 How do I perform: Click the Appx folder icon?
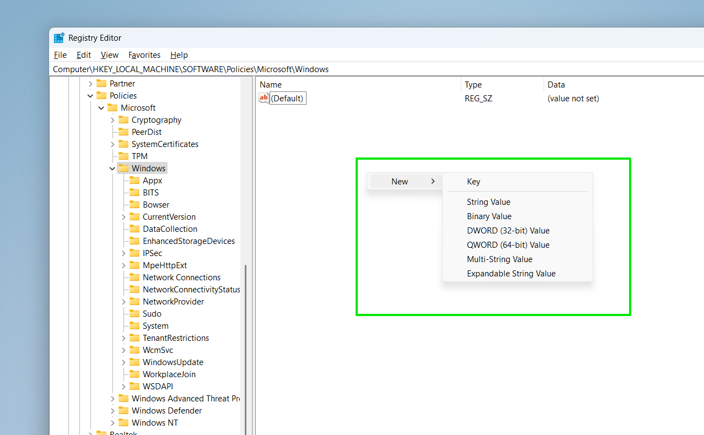(x=135, y=181)
